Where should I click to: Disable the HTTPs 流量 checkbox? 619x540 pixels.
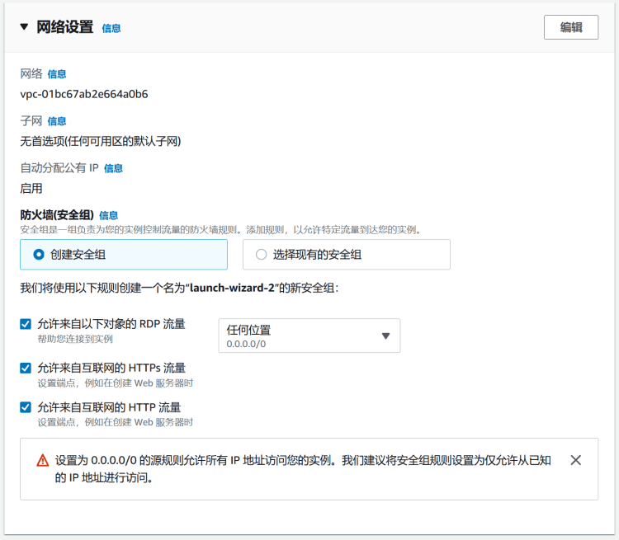pos(26,368)
